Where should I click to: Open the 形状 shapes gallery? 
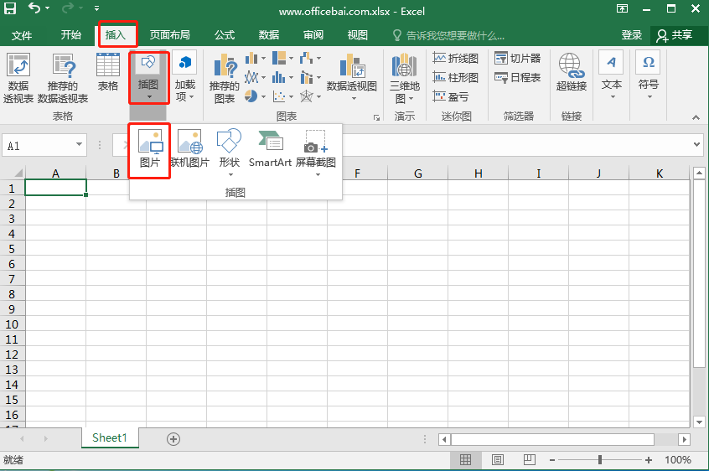(x=230, y=153)
